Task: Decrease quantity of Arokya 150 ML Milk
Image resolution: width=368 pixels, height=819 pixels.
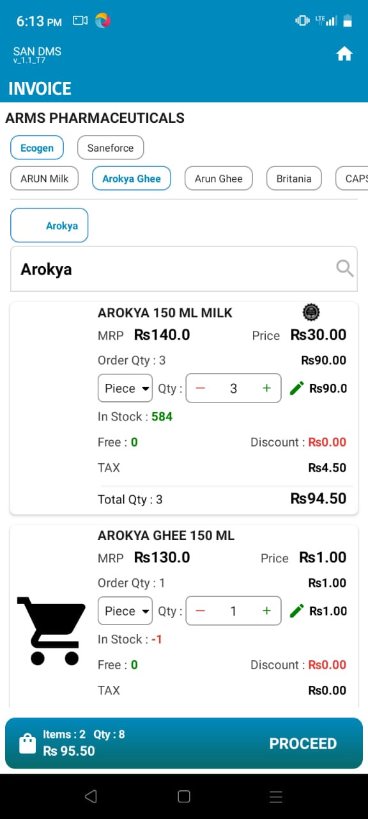Action: pyautogui.click(x=201, y=388)
